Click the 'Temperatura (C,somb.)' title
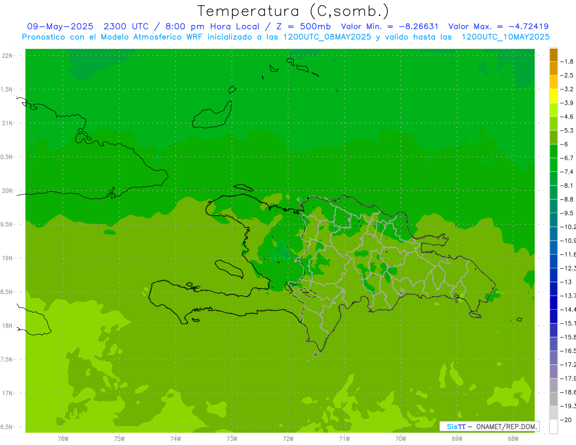576x445 pixels. (293, 11)
